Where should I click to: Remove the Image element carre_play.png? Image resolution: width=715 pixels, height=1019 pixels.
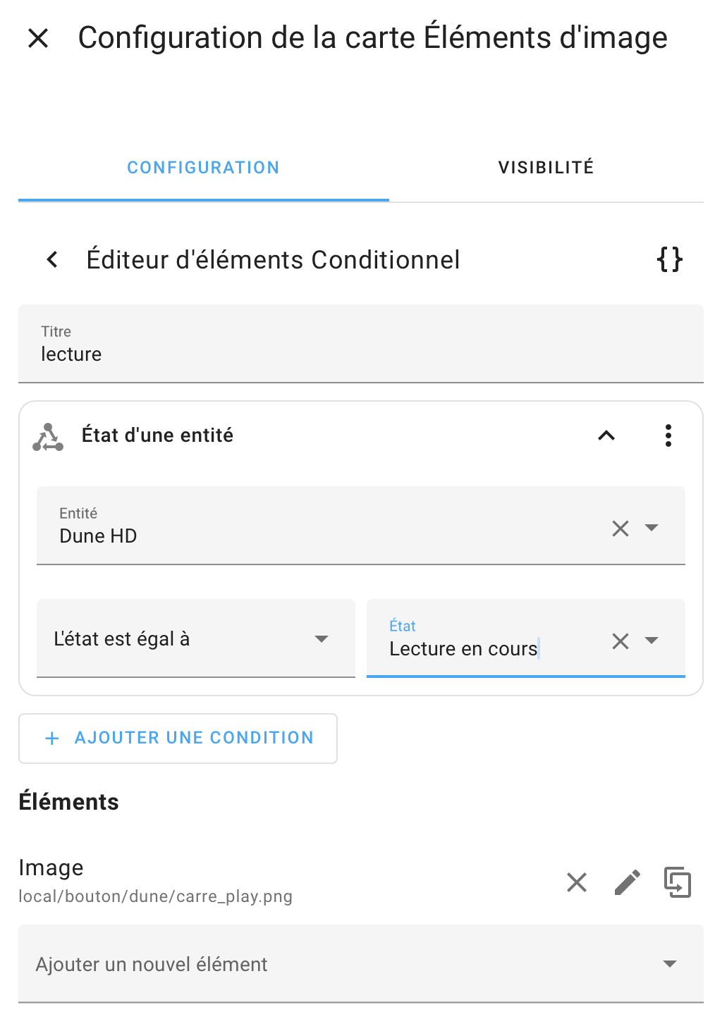[x=577, y=882]
